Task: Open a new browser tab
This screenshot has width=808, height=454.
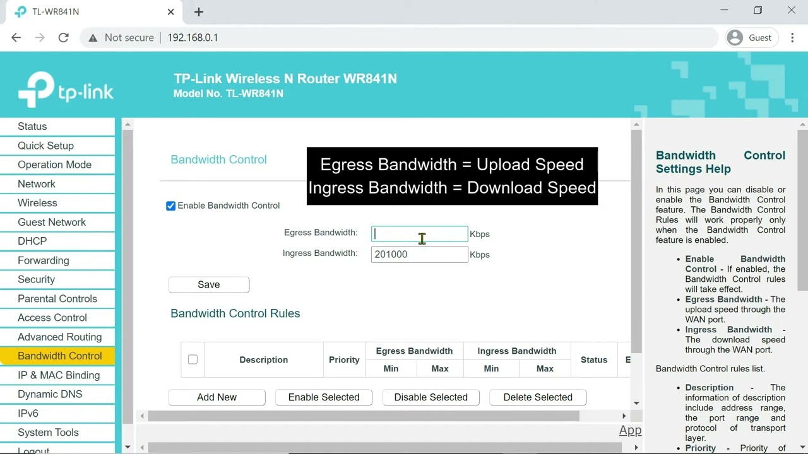Action: pos(199,11)
